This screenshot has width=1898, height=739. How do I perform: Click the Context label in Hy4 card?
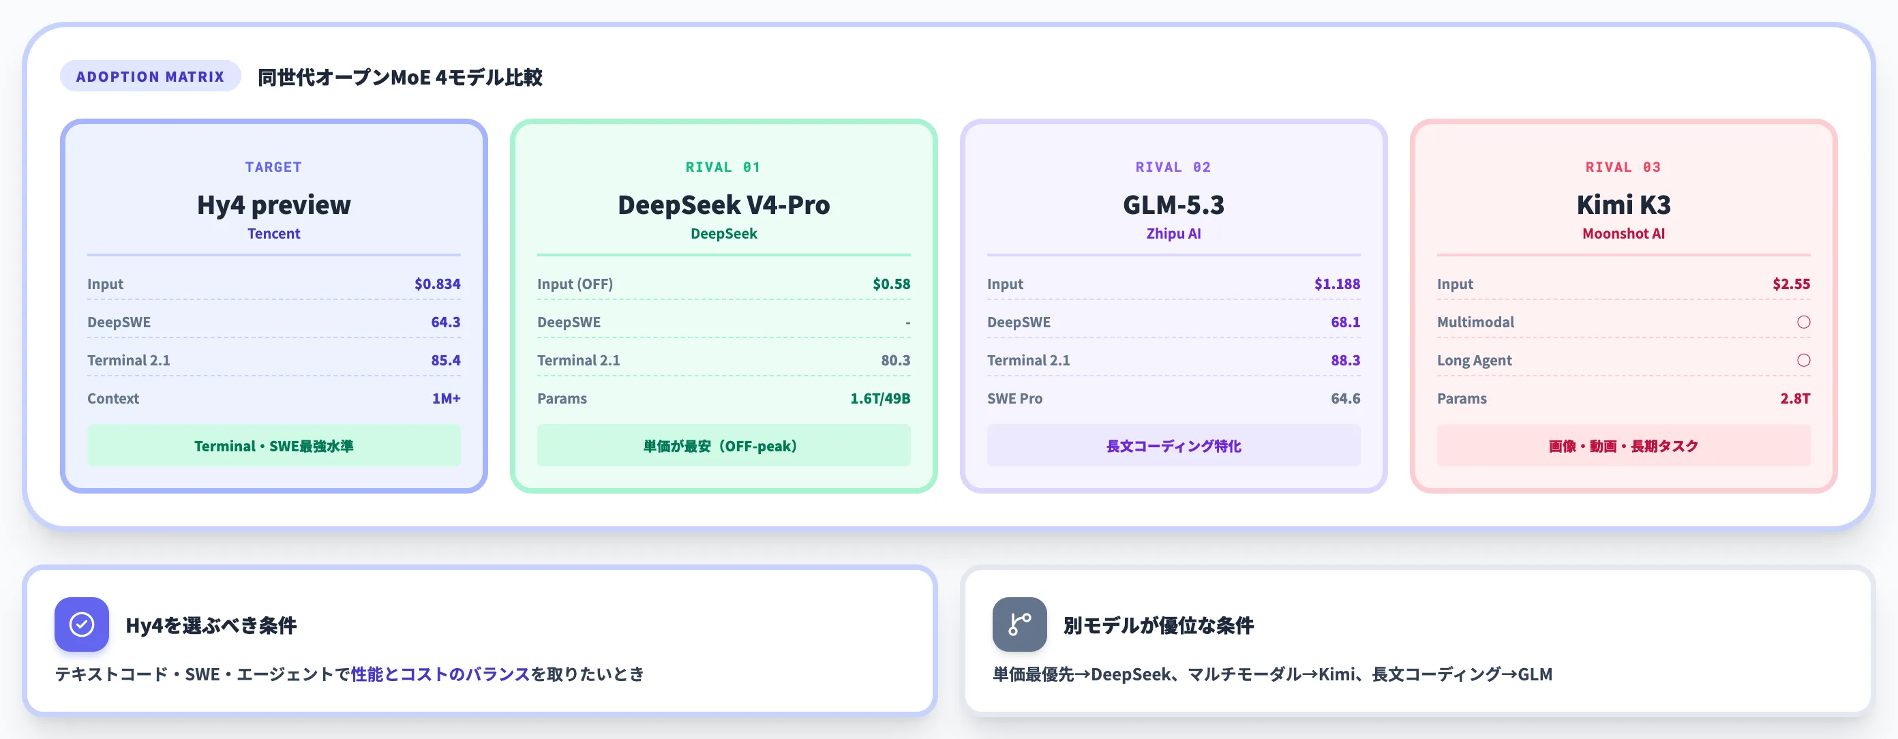pyautogui.click(x=112, y=398)
